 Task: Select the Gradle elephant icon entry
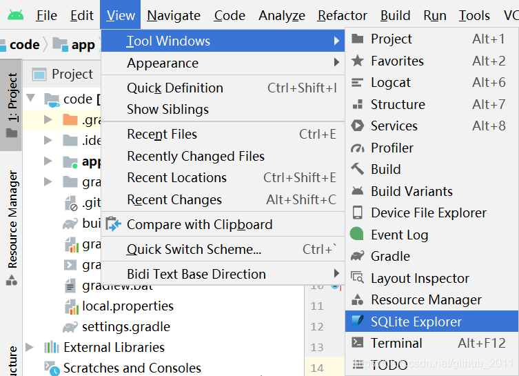point(358,256)
